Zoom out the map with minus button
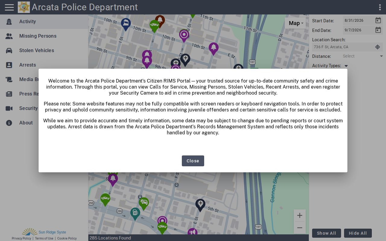386x241 pixels. click(x=300, y=228)
